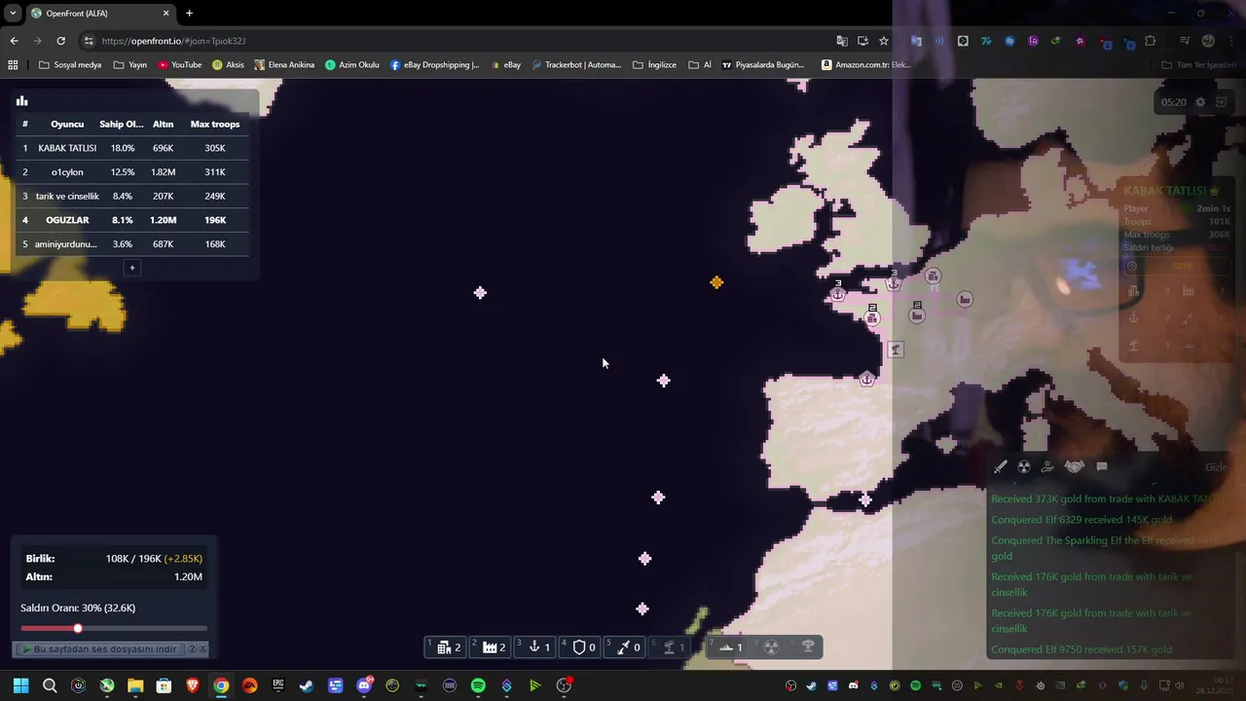Screen dimensions: 1246x701
Task: Open Chrome profile avatar
Action: [x=1208, y=41]
